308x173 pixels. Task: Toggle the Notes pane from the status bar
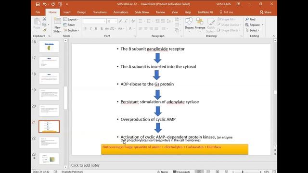tap(163, 172)
